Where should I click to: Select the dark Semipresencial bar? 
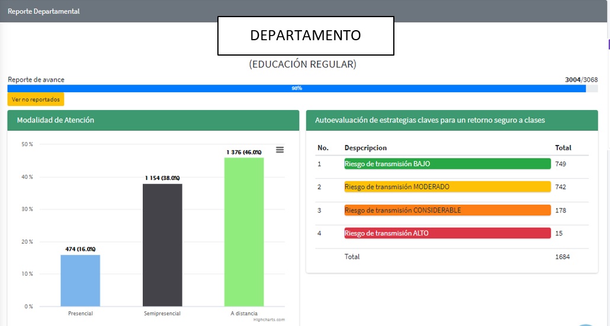coord(162,245)
